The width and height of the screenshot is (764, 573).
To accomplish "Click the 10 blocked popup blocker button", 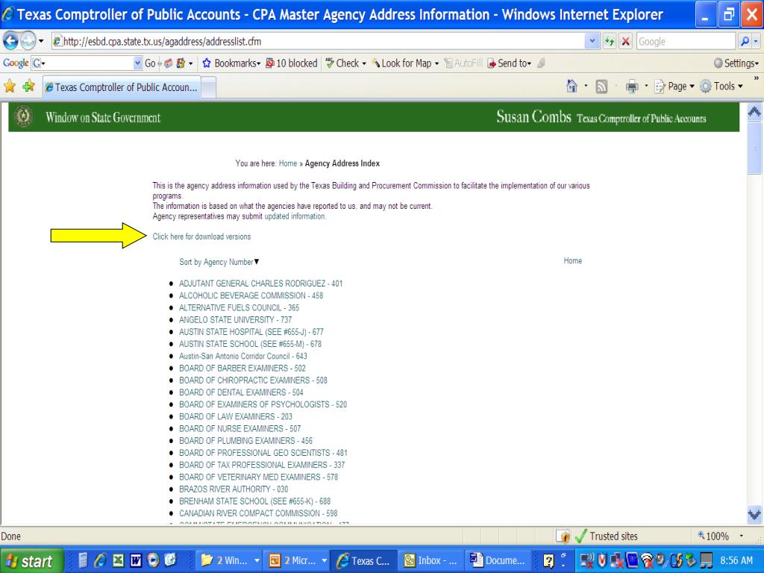I will click(292, 63).
